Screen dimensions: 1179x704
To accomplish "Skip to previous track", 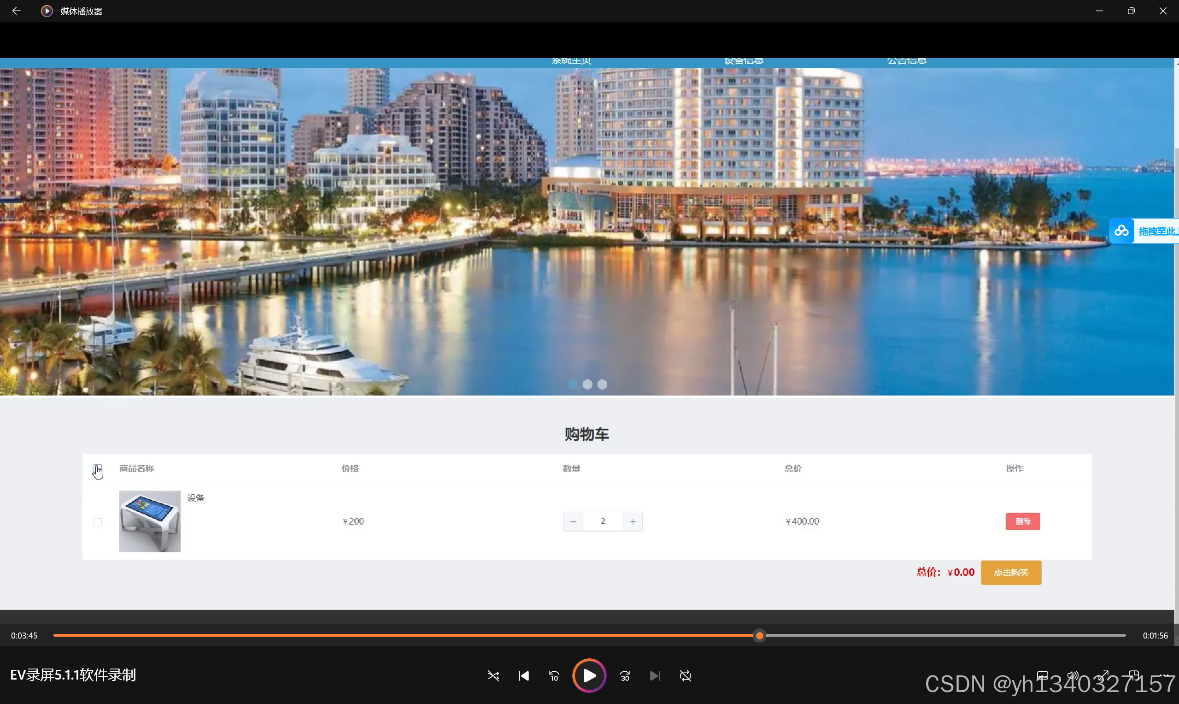I will click(523, 675).
